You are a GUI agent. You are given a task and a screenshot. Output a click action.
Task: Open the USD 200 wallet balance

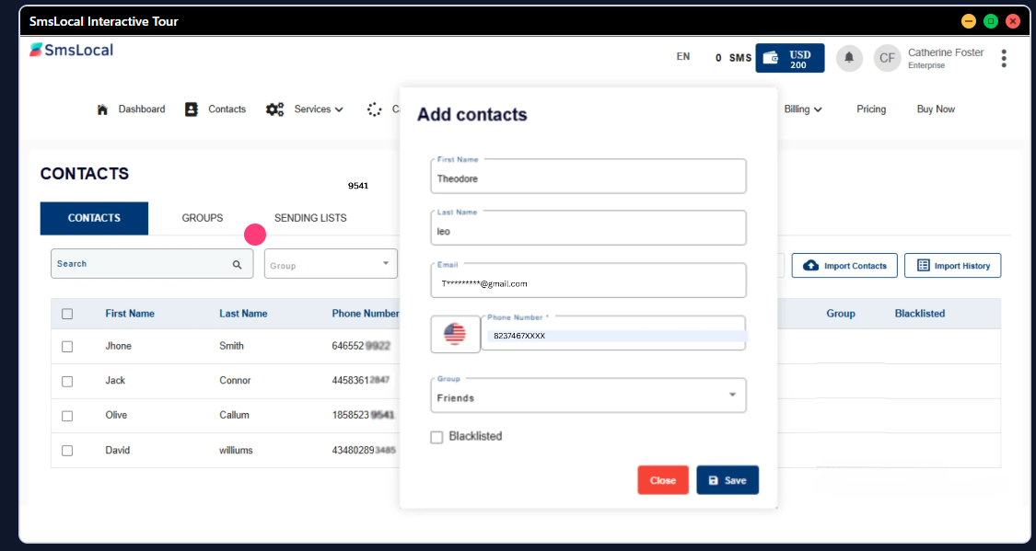pos(789,58)
